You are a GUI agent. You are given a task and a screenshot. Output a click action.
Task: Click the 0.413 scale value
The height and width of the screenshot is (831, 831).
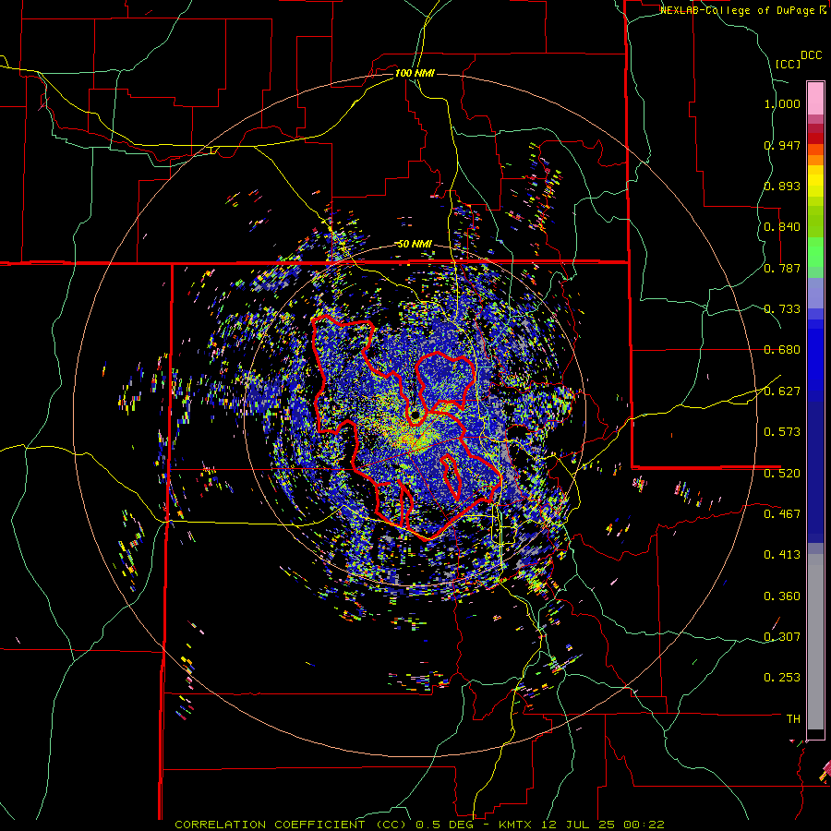tap(782, 555)
